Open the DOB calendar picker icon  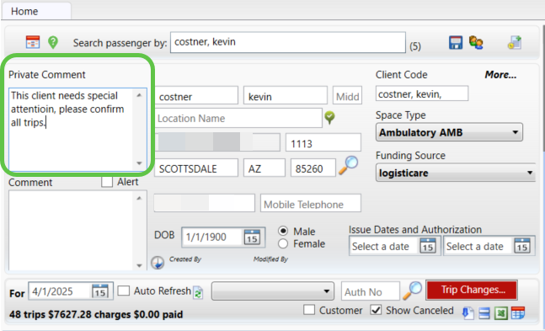(252, 237)
